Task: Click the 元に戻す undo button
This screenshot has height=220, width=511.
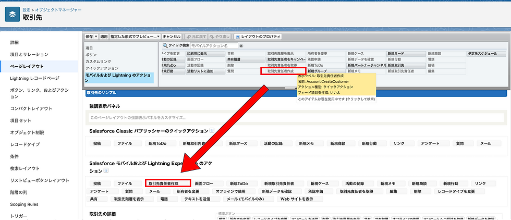Action: [196, 37]
